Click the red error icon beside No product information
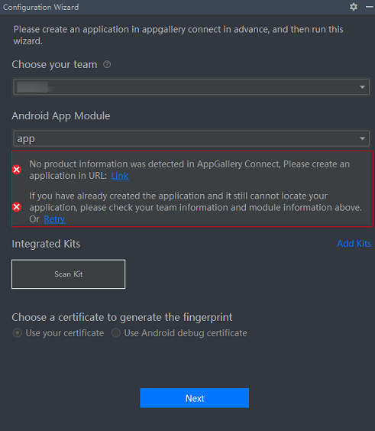Image resolution: width=375 pixels, height=431 pixels. (x=17, y=170)
